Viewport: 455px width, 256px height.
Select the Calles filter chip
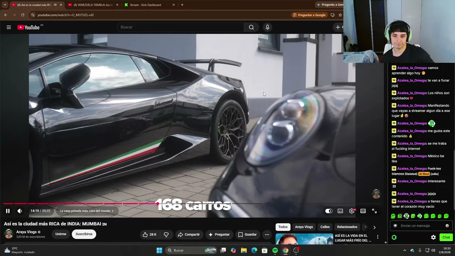pyautogui.click(x=325, y=227)
